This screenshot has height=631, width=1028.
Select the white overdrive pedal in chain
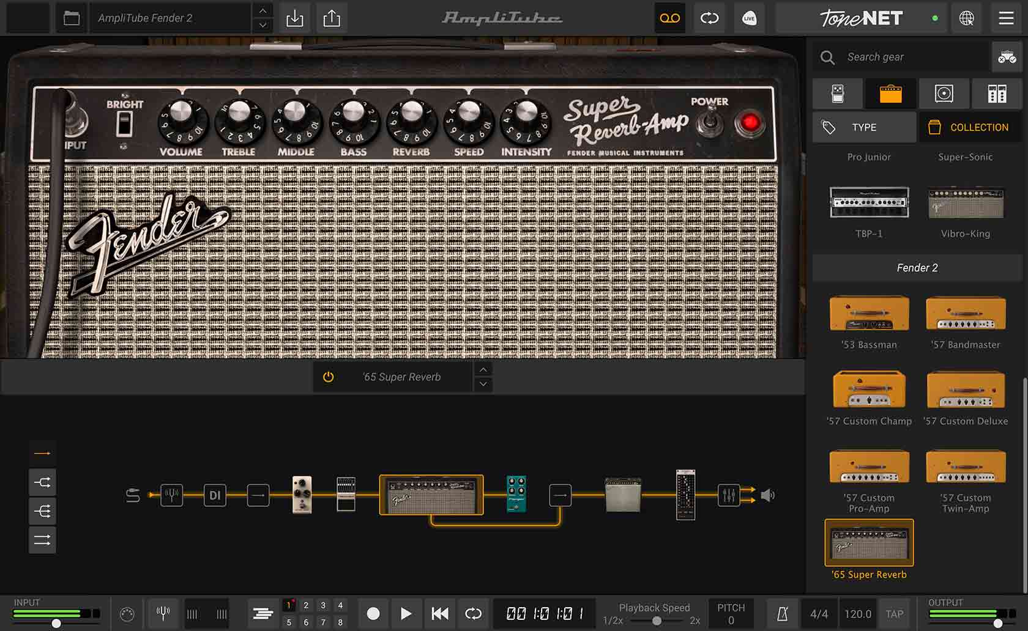coord(302,495)
